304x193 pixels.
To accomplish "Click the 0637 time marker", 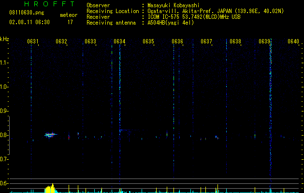I will (x=206, y=41).
